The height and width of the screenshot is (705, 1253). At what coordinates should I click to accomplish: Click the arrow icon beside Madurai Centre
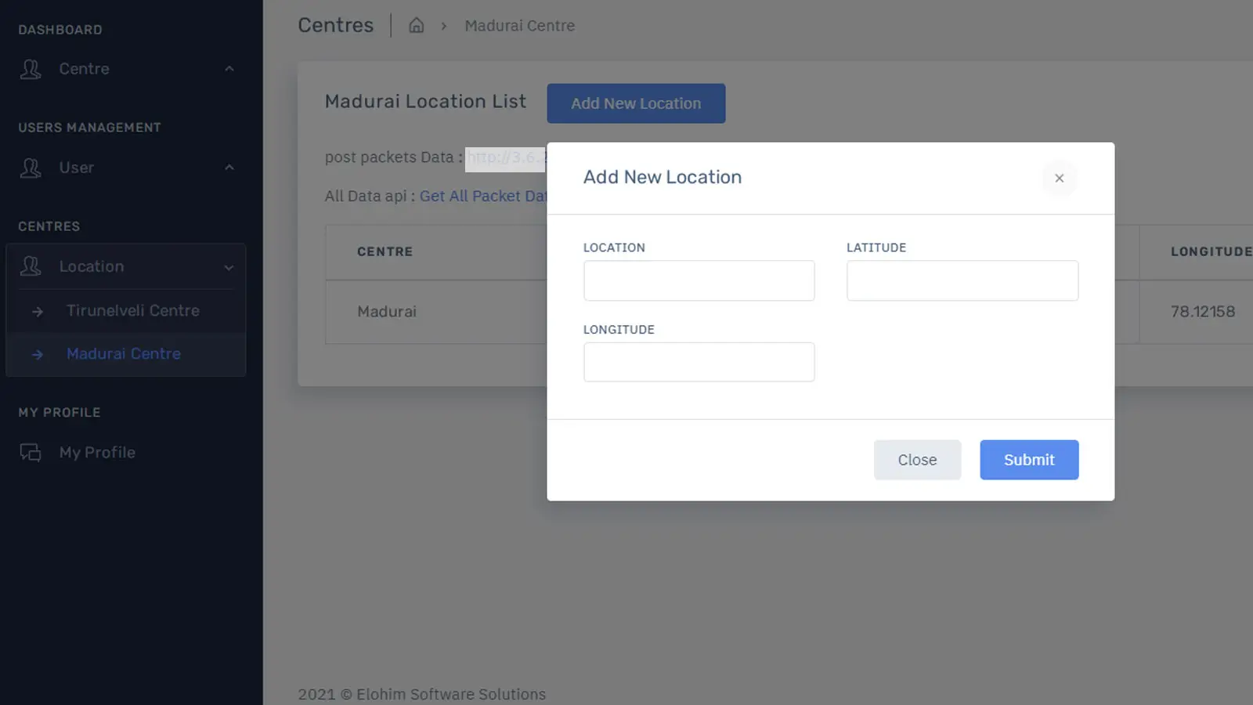(x=38, y=355)
